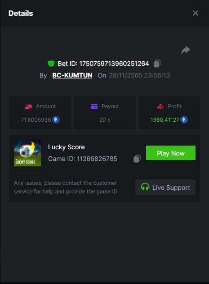Open the Lucky Score game thumbnail
The width and height of the screenshot is (209, 284).
[27, 153]
